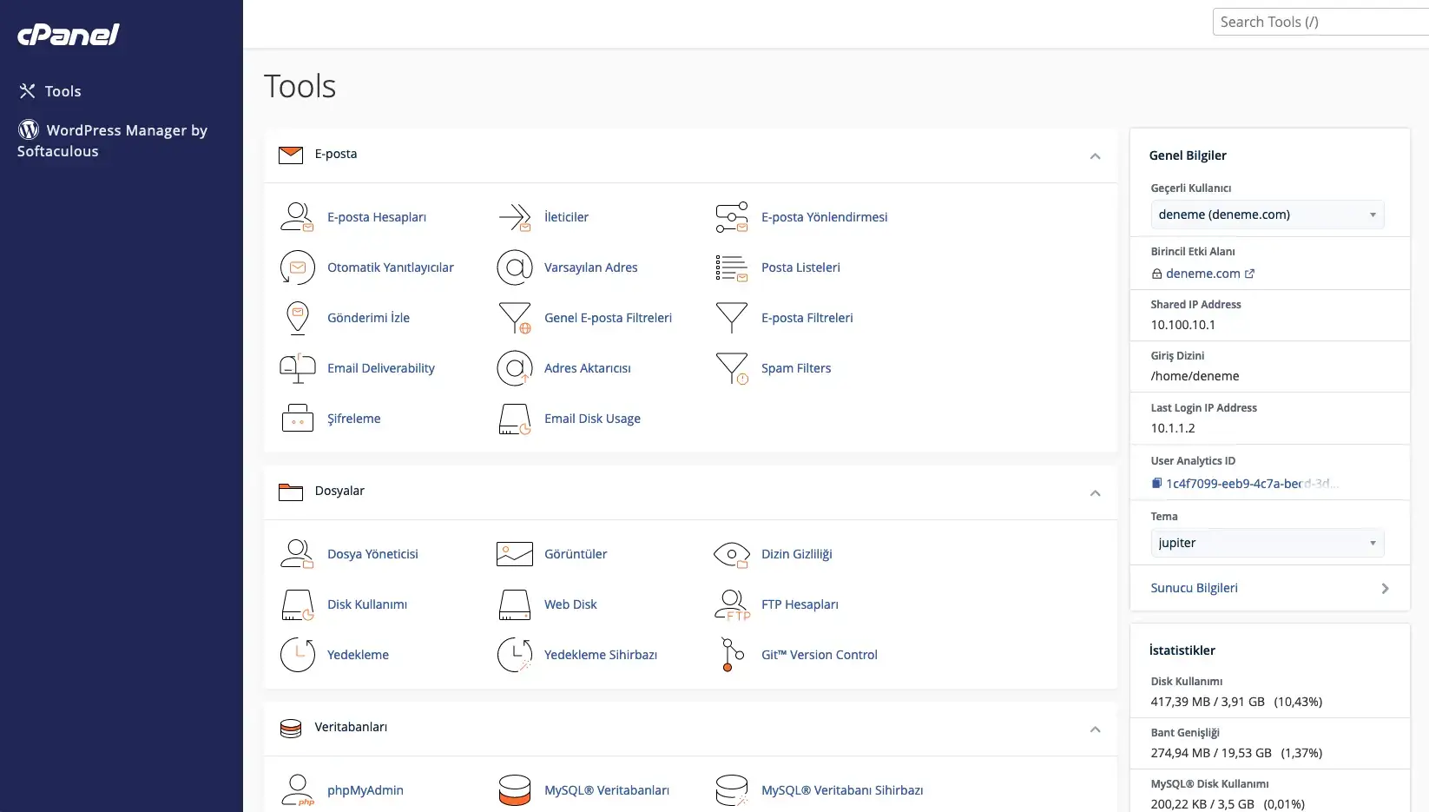Image resolution: width=1429 pixels, height=812 pixels.
Task: Collapse the E-posta section
Action: coord(1095,156)
